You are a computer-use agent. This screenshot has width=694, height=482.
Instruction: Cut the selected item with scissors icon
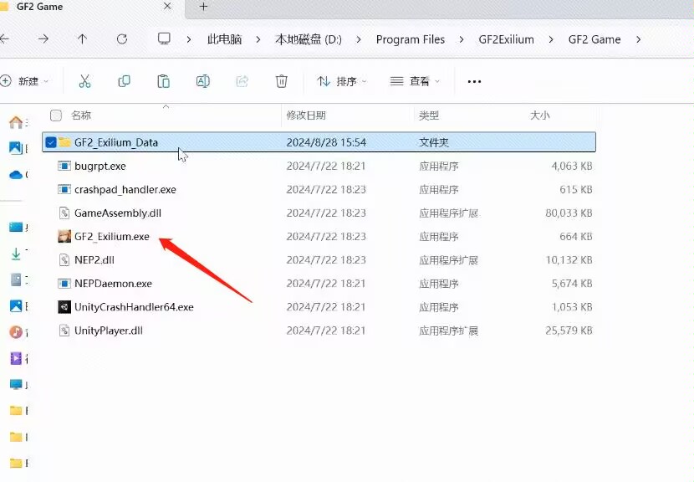click(84, 81)
